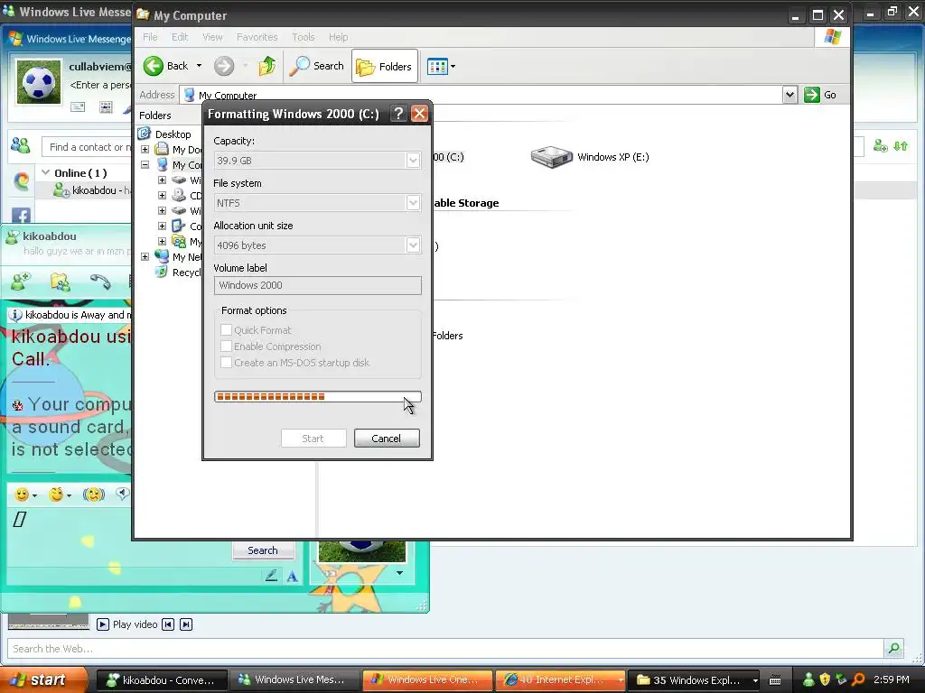Open the Back button history dropdown

click(199, 66)
